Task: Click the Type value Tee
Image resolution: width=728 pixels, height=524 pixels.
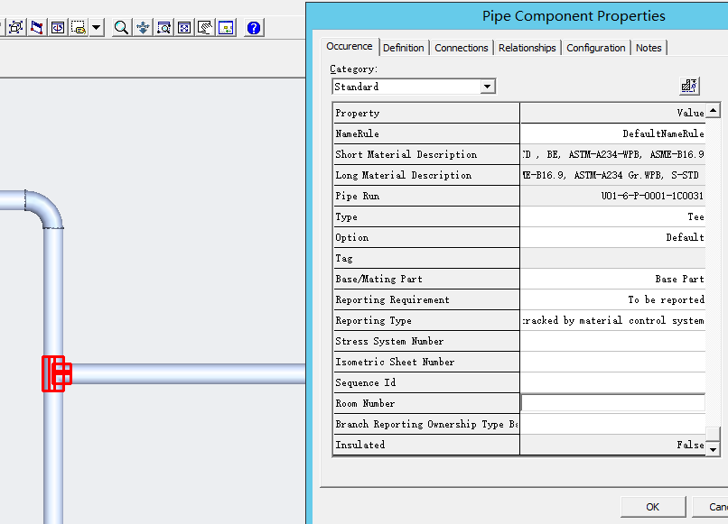Action: click(x=613, y=216)
